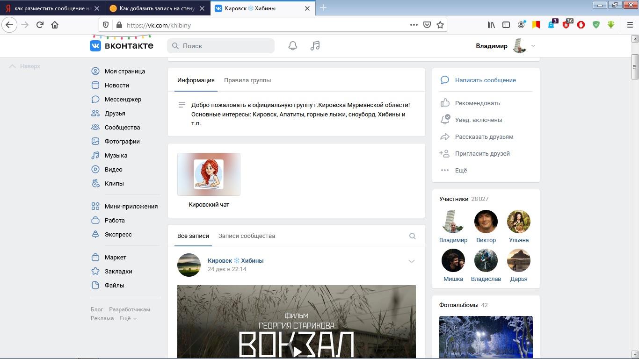Screen dimensions: 639x359
Task: Click the green shield extension icon
Action: click(x=596, y=25)
